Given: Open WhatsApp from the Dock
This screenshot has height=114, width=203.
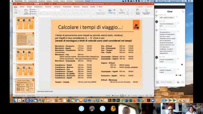Looking at the screenshot, I should click(x=122, y=100).
